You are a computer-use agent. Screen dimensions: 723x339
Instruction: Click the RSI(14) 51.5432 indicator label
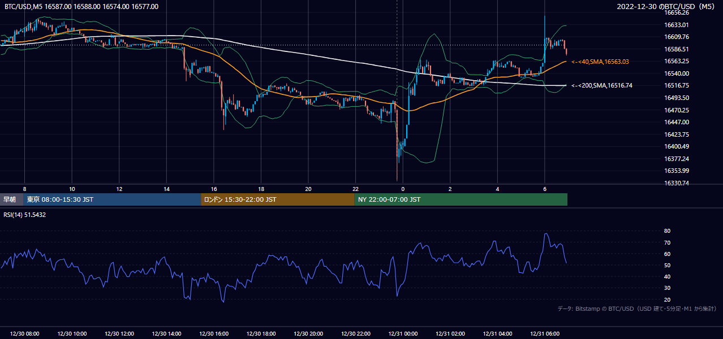[25, 215]
